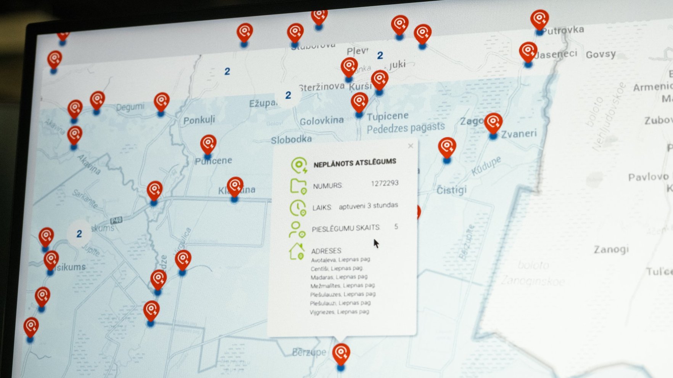
Task: Click the unplanned outage icon in popup
Action: [x=299, y=165]
